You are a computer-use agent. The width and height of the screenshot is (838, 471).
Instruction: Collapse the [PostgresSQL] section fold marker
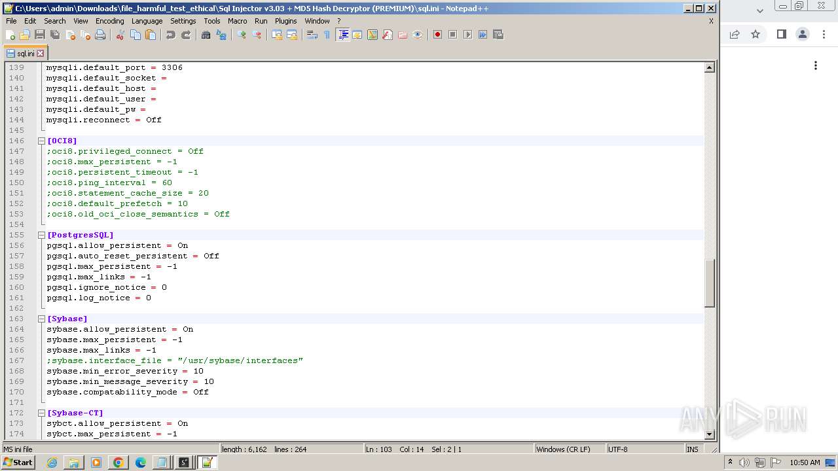tap(41, 235)
